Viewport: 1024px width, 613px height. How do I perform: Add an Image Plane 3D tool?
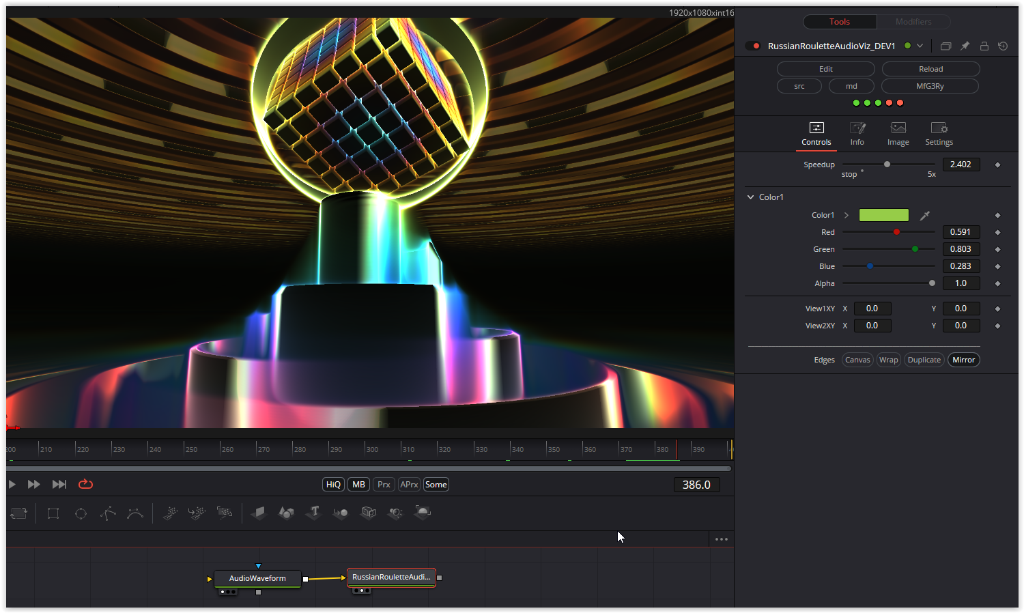(259, 513)
